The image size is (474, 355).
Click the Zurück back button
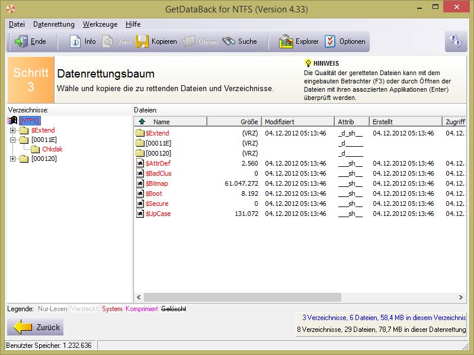click(35, 327)
